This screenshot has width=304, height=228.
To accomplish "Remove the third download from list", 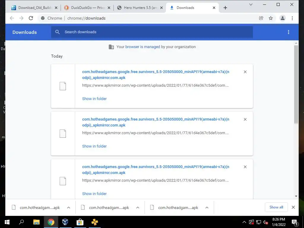I will 245,167.
